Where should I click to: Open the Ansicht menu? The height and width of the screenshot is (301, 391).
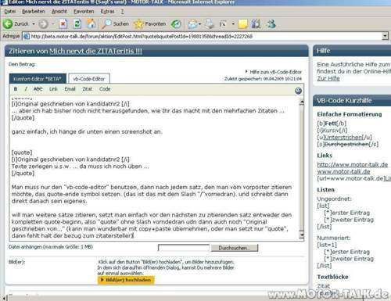point(59,12)
